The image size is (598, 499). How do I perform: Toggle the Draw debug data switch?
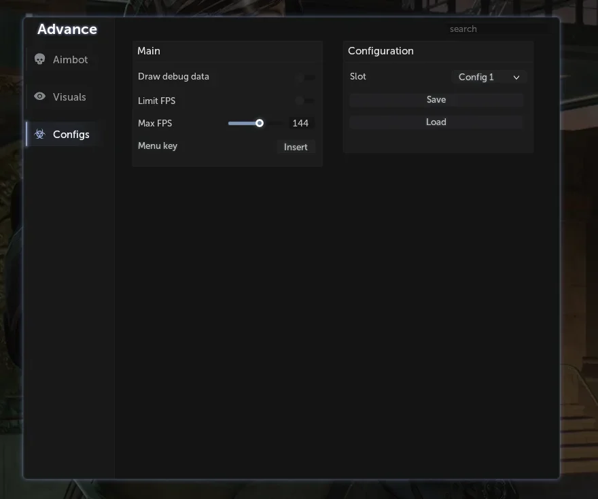tap(304, 78)
